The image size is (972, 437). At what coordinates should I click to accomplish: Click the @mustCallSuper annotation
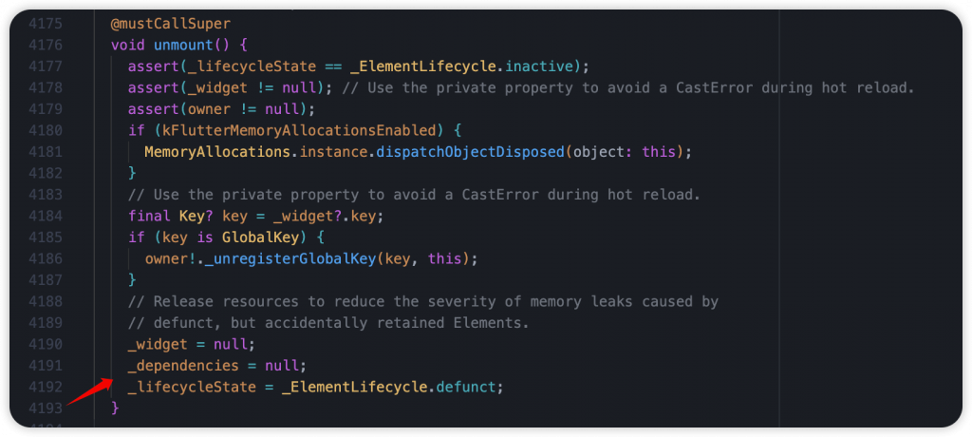coord(171,24)
